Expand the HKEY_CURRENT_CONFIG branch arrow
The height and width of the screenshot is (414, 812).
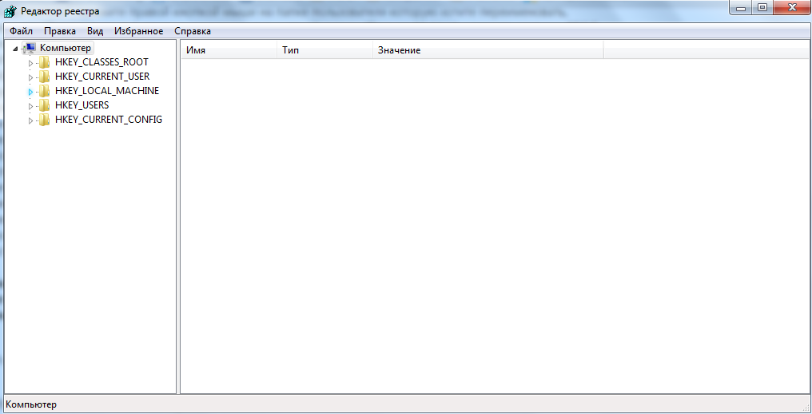30,120
